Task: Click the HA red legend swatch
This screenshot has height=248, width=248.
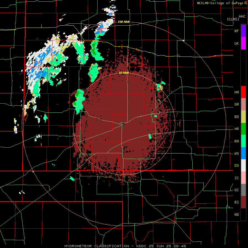Action: [243, 92]
